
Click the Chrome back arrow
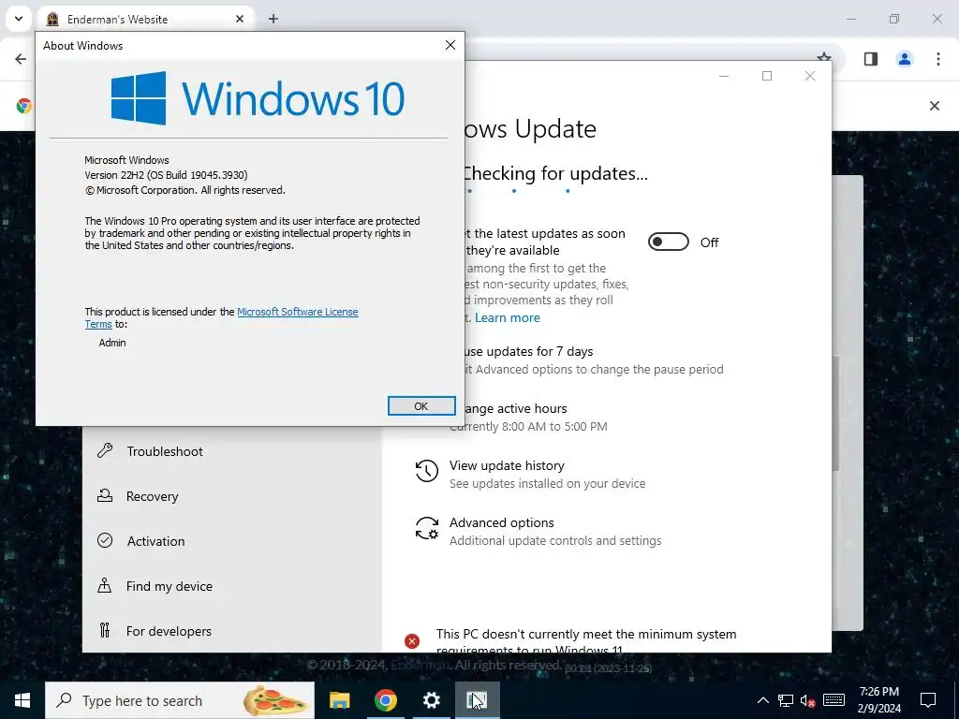click(21, 59)
